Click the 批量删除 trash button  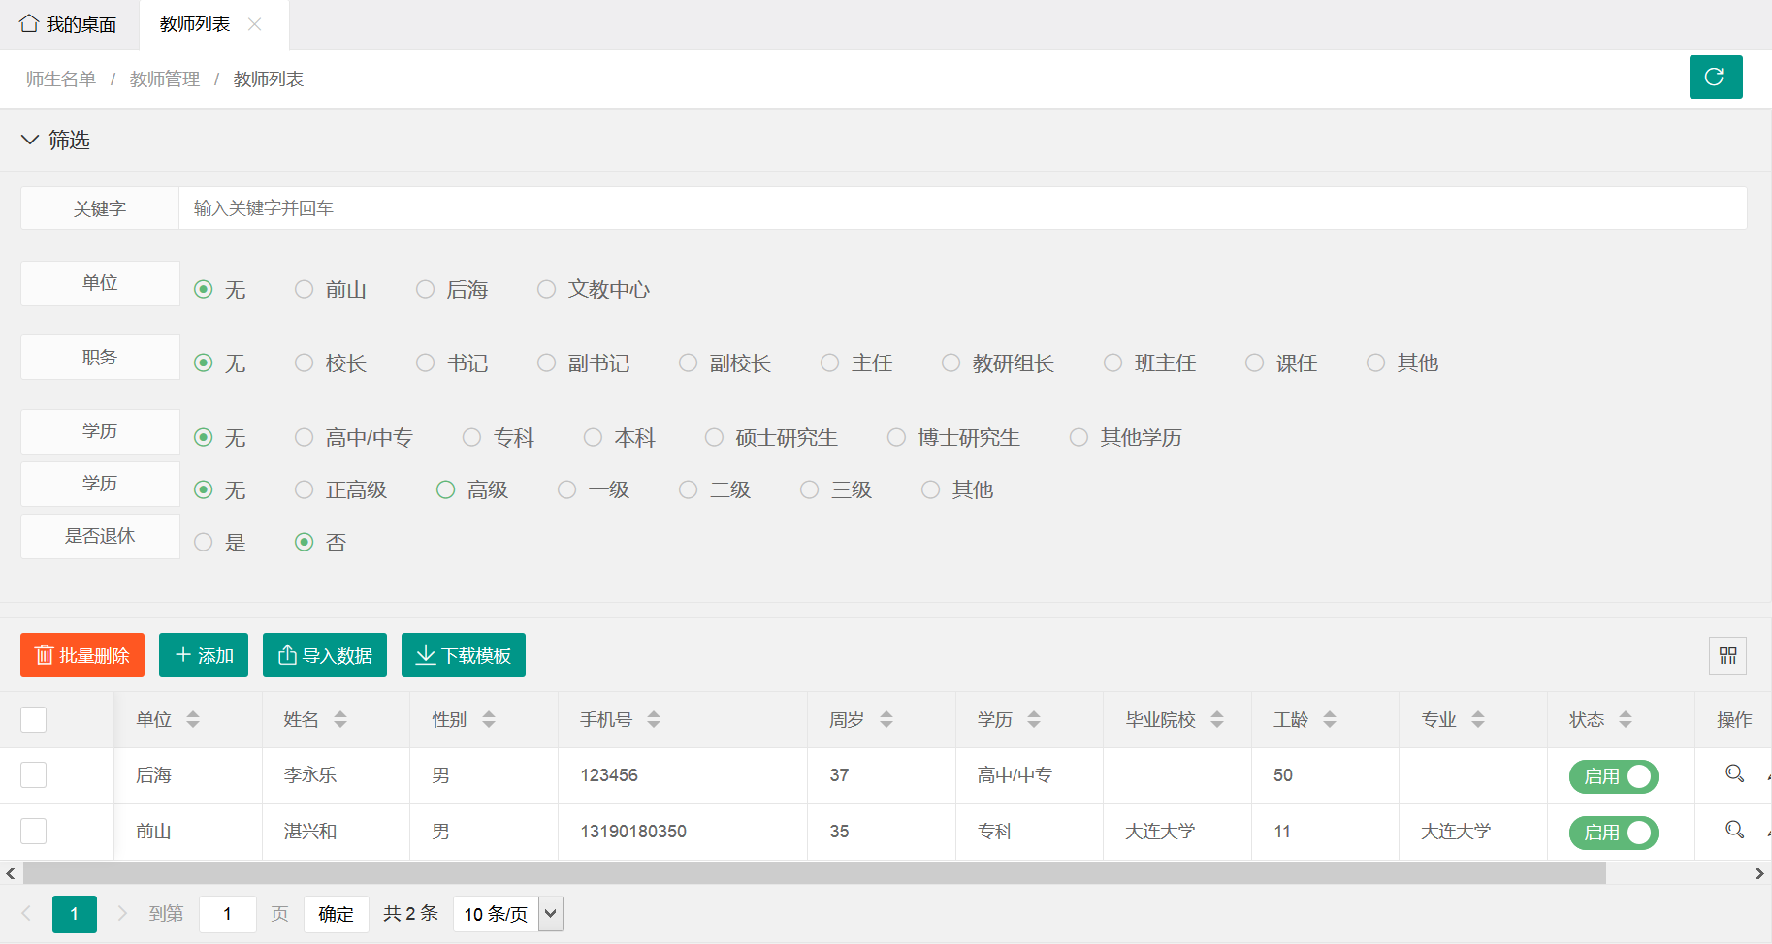point(82,655)
